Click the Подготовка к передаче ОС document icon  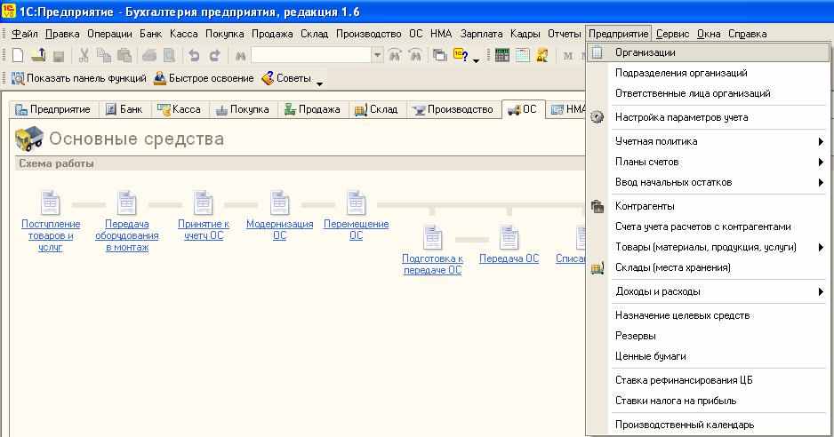[432, 238]
